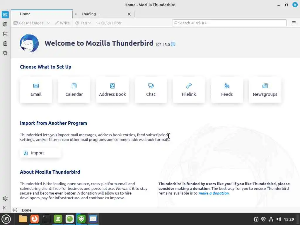The height and width of the screenshot is (225, 300).
Task: Click Thunderbird mail icon in taskbar
Action: tap(93, 219)
